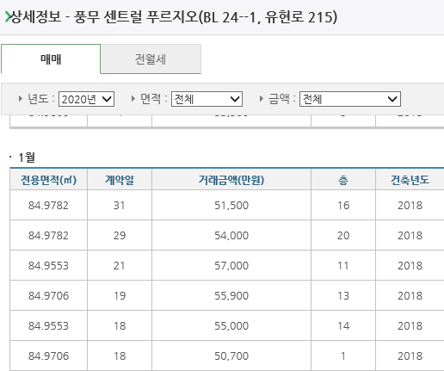Click floor 1 cell in 50,700 row
444x371 pixels.
[343, 356]
